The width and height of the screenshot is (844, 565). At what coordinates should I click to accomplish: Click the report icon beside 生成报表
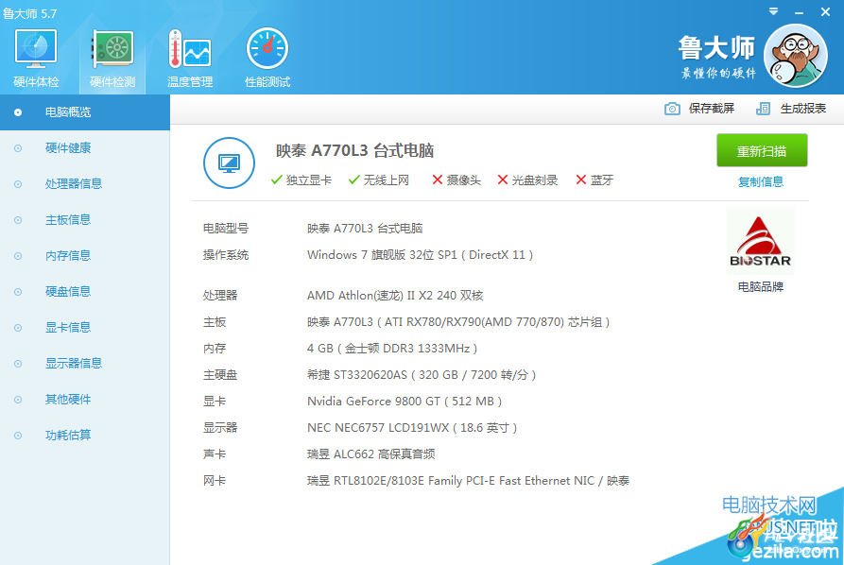pos(763,109)
